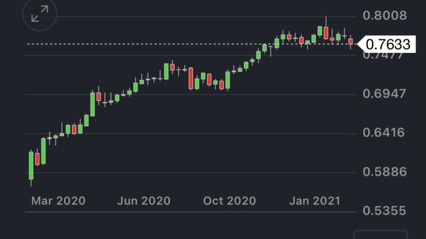Click the first green candle on the chart

click(31, 165)
